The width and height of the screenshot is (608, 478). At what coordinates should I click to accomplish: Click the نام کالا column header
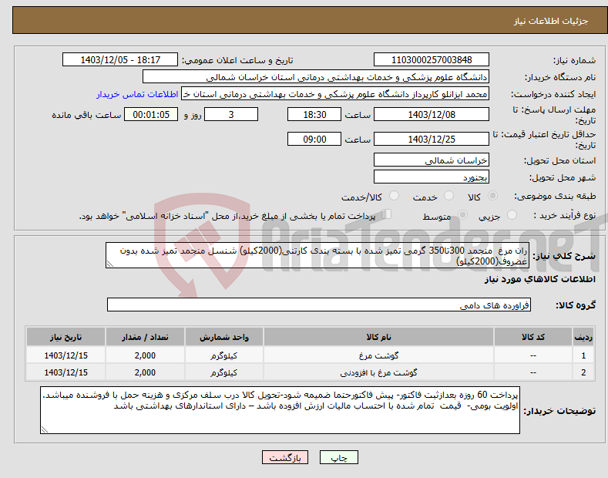[378, 337]
